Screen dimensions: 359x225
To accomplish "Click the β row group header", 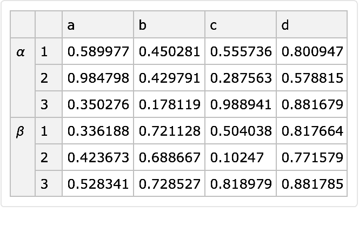I will tap(22, 131).
